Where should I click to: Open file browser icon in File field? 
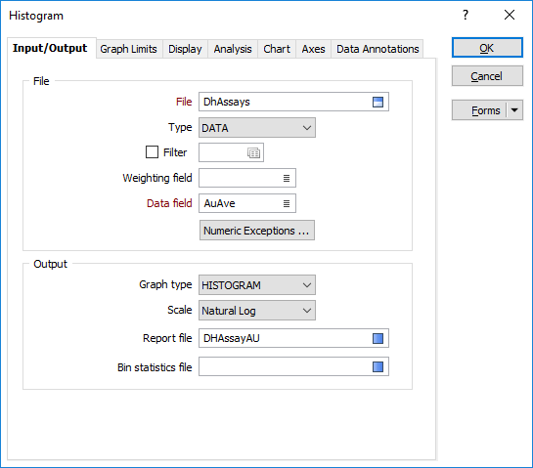(378, 102)
